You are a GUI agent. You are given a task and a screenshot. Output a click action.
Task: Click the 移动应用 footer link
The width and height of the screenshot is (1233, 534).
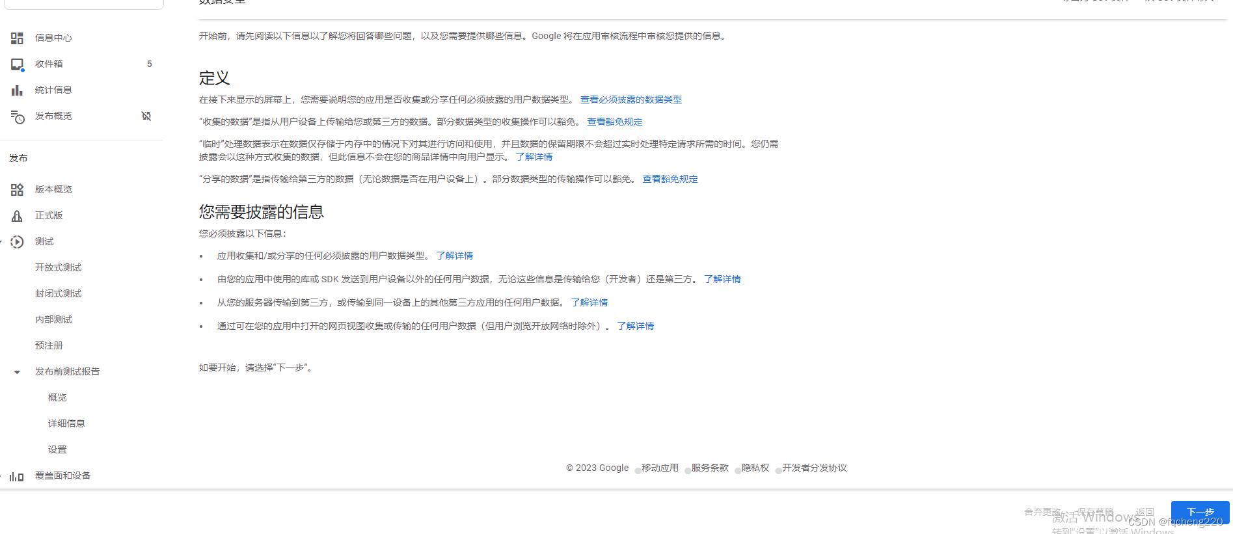coord(660,468)
